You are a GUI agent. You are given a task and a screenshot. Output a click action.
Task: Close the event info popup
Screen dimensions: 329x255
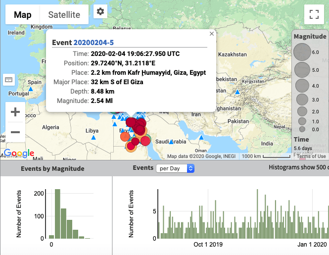pyautogui.click(x=212, y=34)
